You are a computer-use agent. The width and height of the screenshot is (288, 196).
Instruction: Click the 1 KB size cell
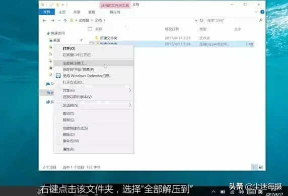[x=249, y=44]
